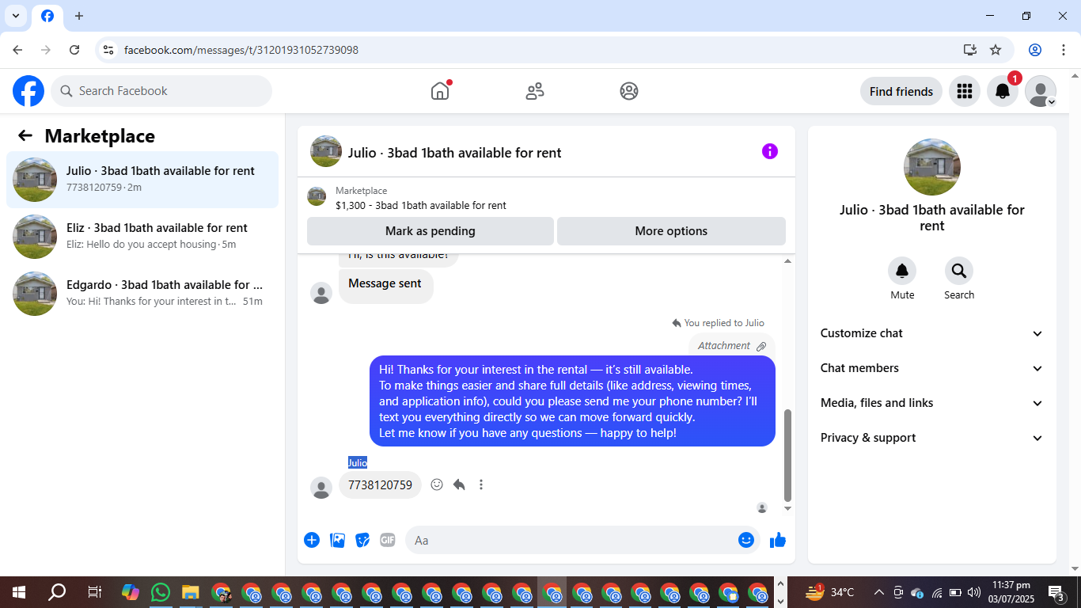Open the Facebook logo home link
The width and height of the screenshot is (1081, 608).
tap(28, 91)
